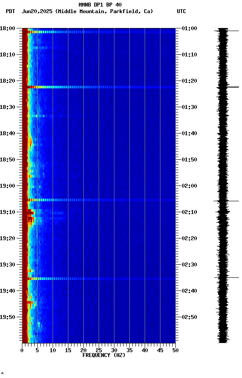Click the 01:00 UTC time label
Viewport: 242px width, 378px height.
point(189,28)
